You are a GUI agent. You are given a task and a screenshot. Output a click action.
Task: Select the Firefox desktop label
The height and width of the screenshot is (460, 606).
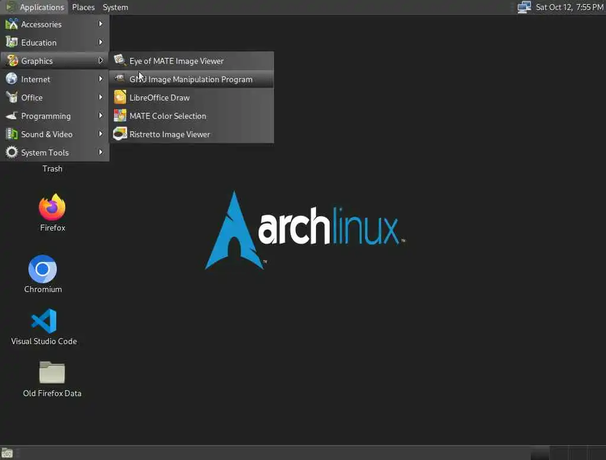(53, 228)
